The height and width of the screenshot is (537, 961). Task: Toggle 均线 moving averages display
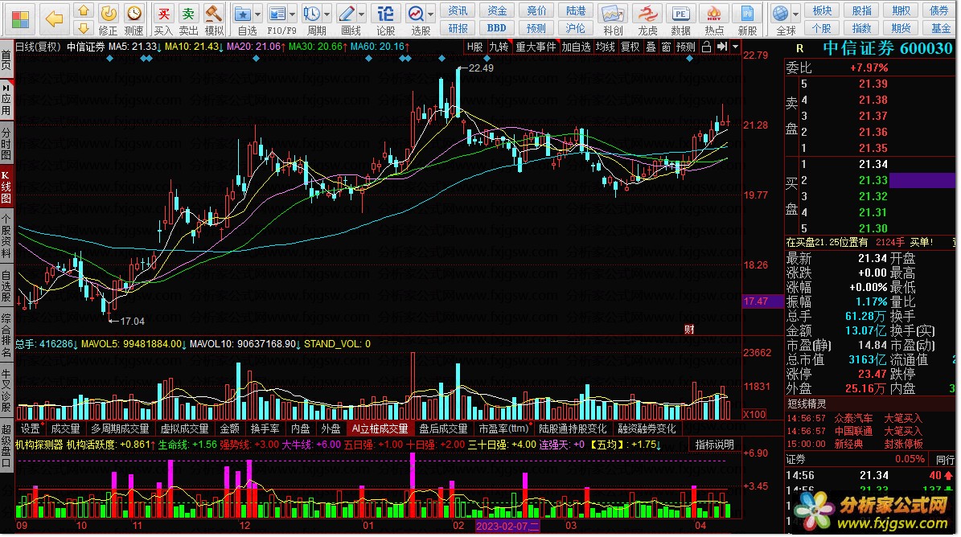606,47
